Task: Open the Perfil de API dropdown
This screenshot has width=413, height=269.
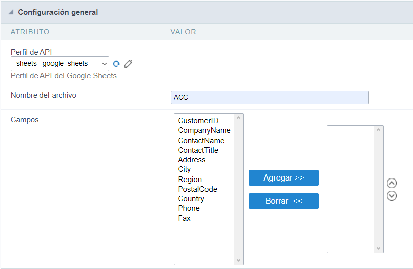Action: (x=60, y=64)
